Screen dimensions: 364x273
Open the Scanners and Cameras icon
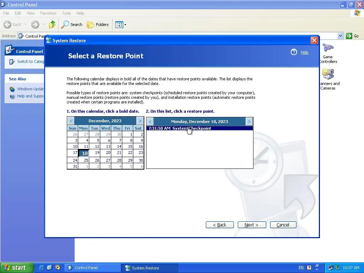328,79
